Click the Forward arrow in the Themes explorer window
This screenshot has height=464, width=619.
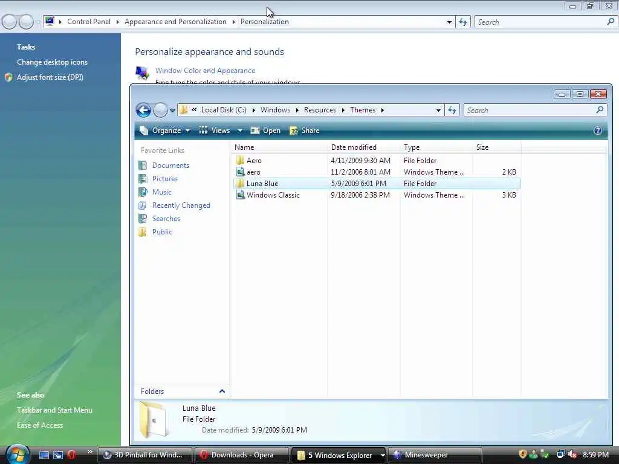[160, 110]
